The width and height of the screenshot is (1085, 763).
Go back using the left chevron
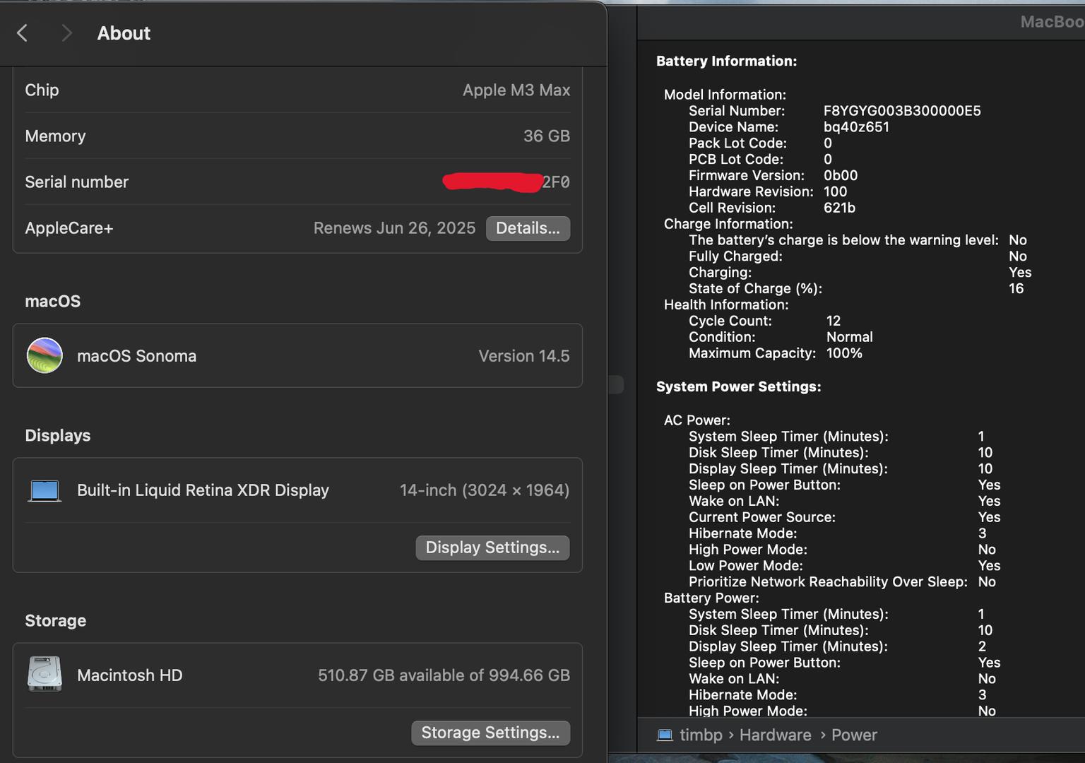tap(23, 33)
